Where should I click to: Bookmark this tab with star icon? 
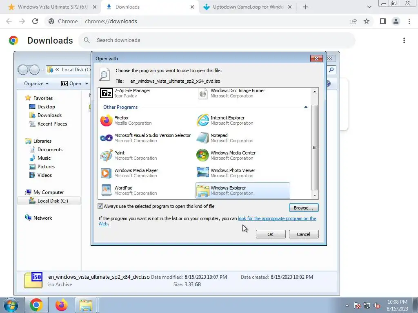[x=367, y=21]
